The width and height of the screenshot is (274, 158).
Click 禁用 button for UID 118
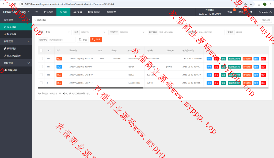[263, 59]
